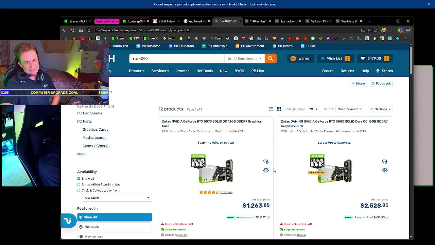435x245 pixels.
Task: Expand the Brands menu
Action: pyautogui.click(x=137, y=71)
